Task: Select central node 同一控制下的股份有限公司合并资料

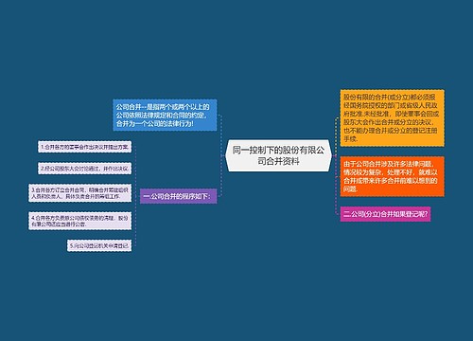Action: [278, 155]
